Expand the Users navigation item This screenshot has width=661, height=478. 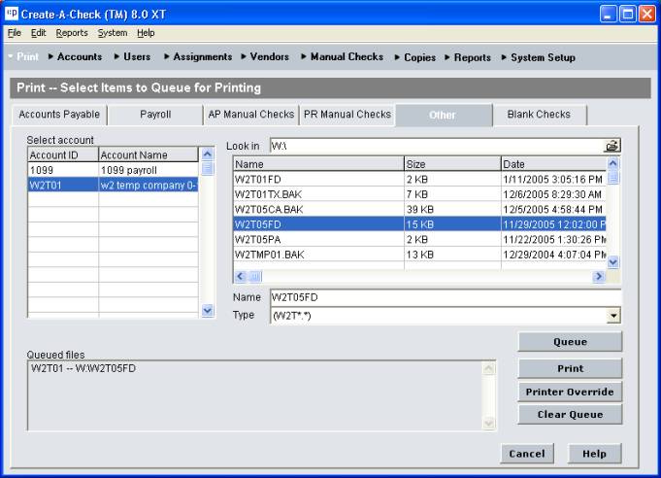[x=132, y=56]
